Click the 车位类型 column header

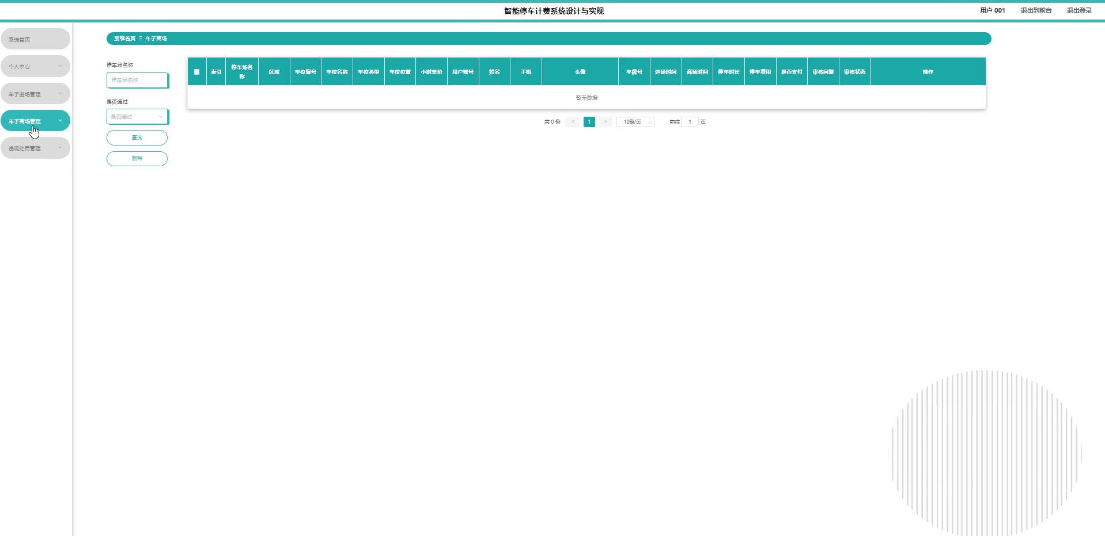369,72
